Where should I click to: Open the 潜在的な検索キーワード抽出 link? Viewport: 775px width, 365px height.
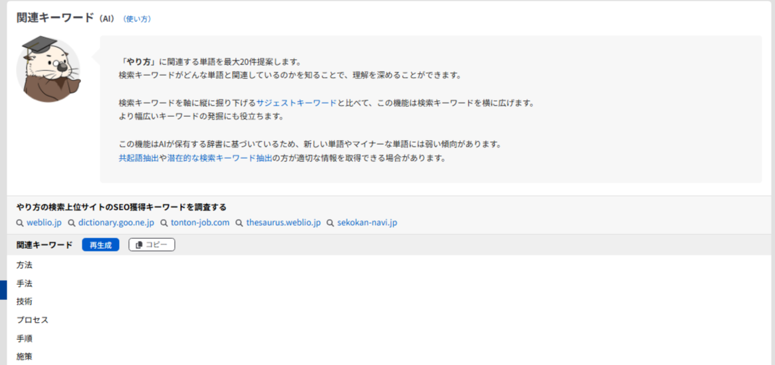point(219,159)
